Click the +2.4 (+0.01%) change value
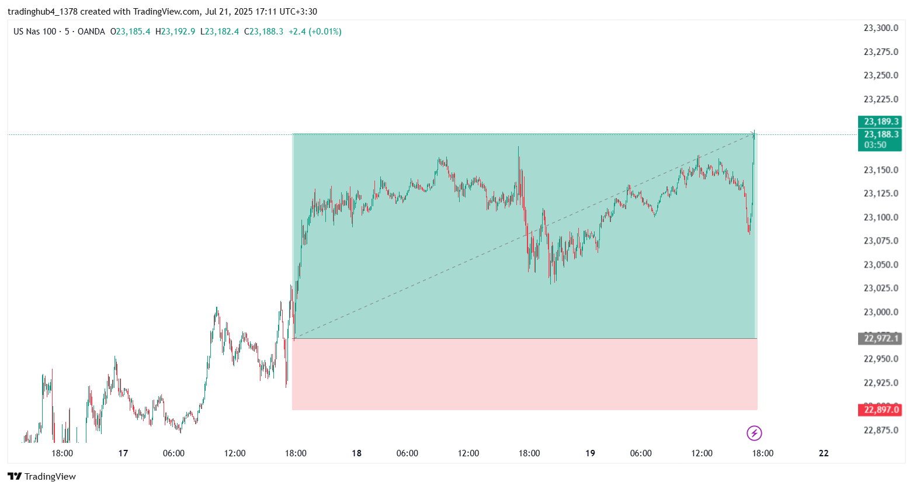The image size is (913, 489). [x=315, y=32]
